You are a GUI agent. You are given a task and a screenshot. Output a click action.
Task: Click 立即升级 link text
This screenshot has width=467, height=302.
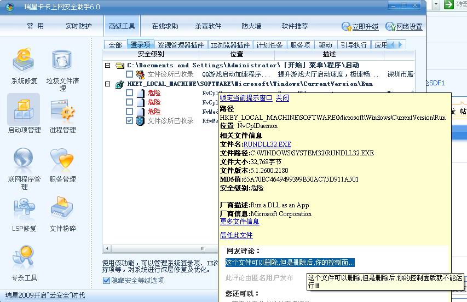365,27
